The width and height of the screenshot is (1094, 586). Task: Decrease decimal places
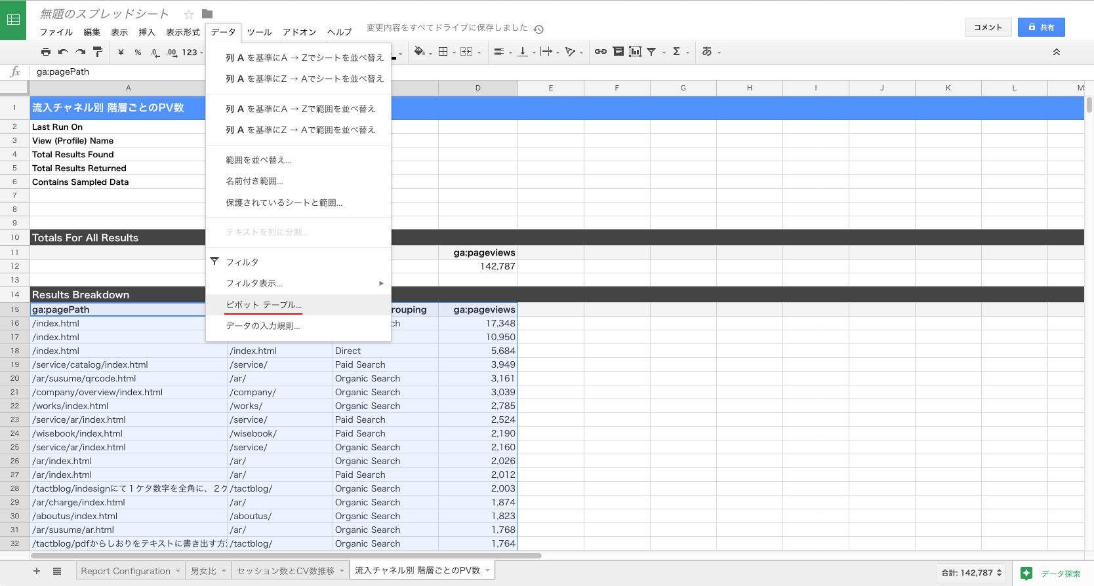(155, 52)
